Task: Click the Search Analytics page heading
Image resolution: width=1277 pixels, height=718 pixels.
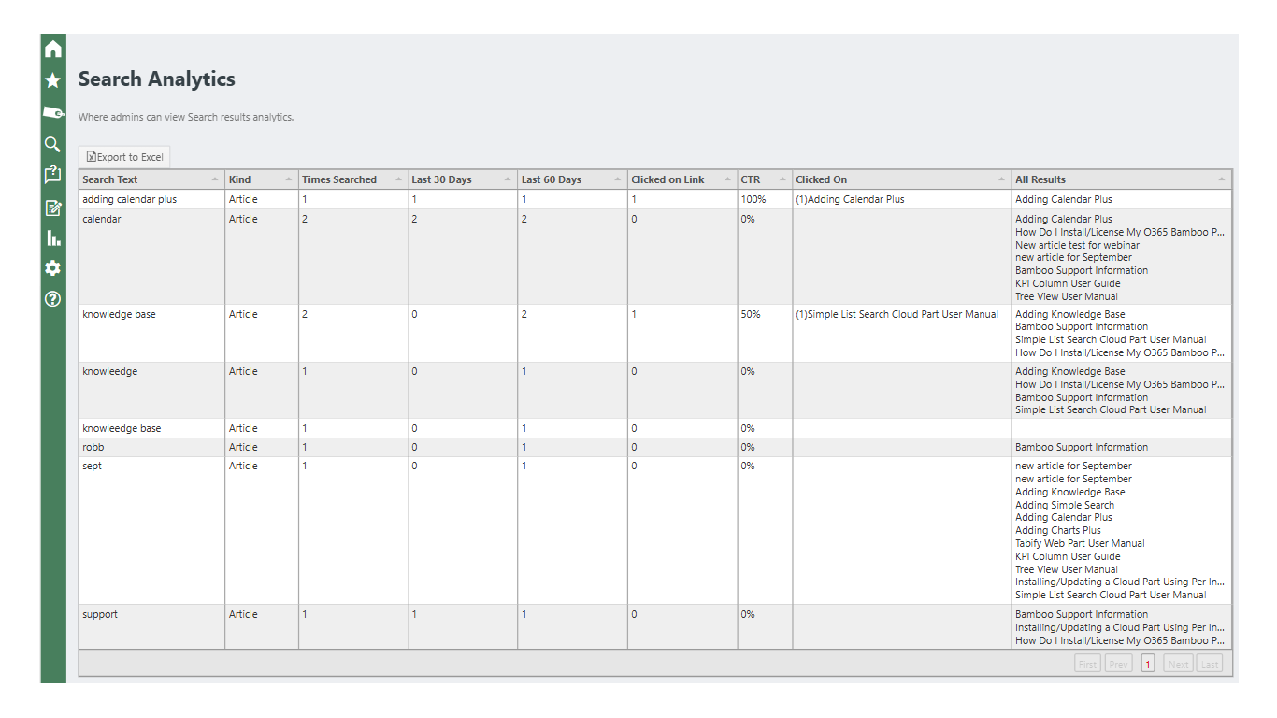Action: [x=157, y=79]
